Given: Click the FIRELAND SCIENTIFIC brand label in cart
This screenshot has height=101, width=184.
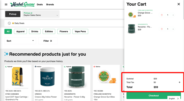Looking at the screenshot, I should (145, 10).
